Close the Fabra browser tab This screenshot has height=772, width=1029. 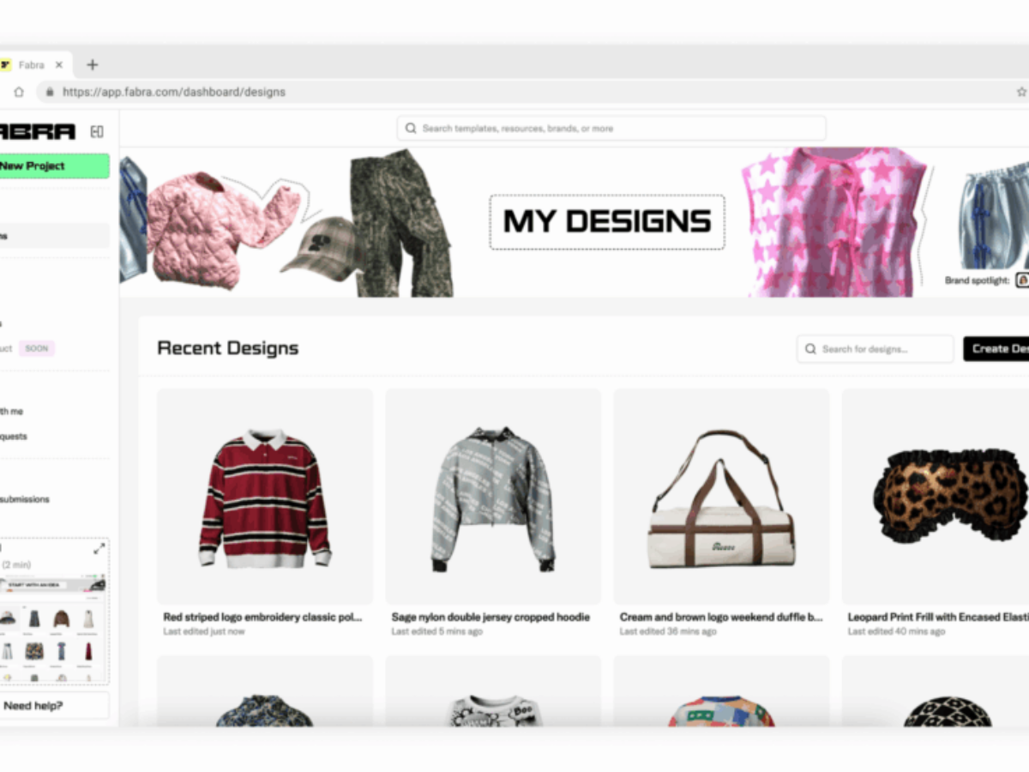coord(59,65)
